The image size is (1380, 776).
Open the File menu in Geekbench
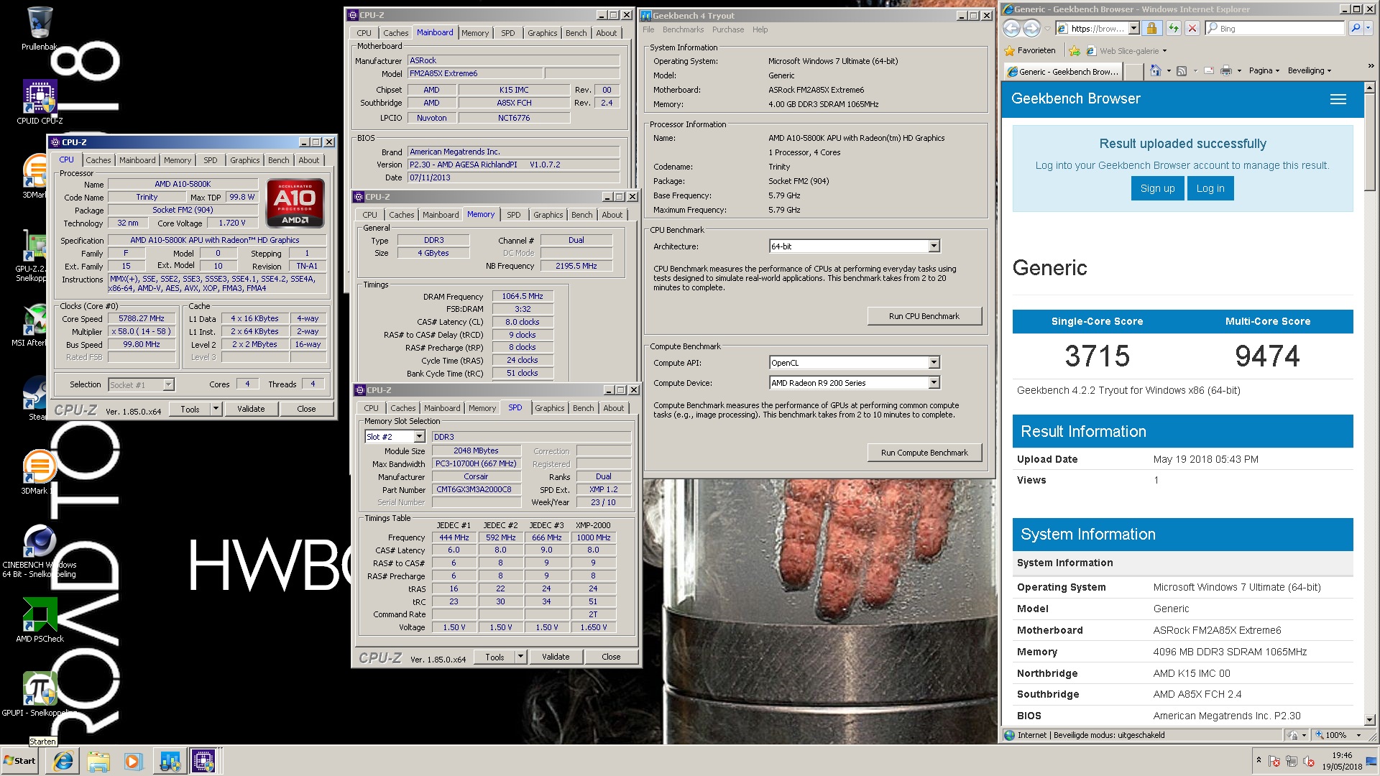(x=648, y=29)
